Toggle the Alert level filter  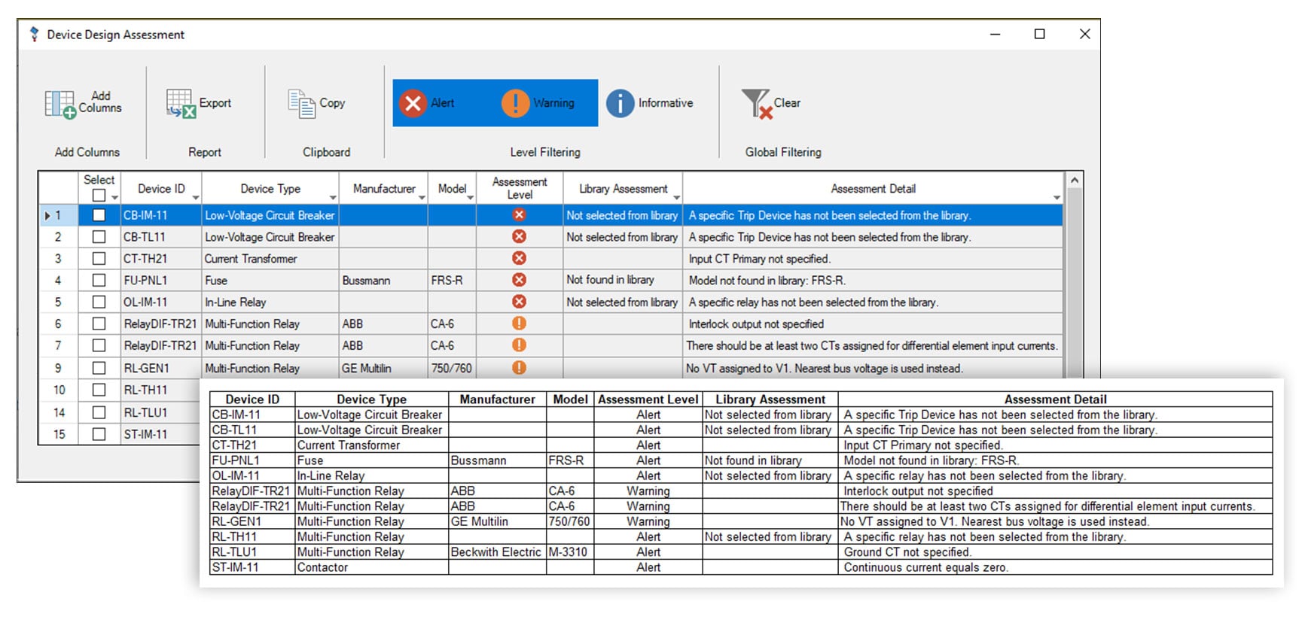pos(427,103)
